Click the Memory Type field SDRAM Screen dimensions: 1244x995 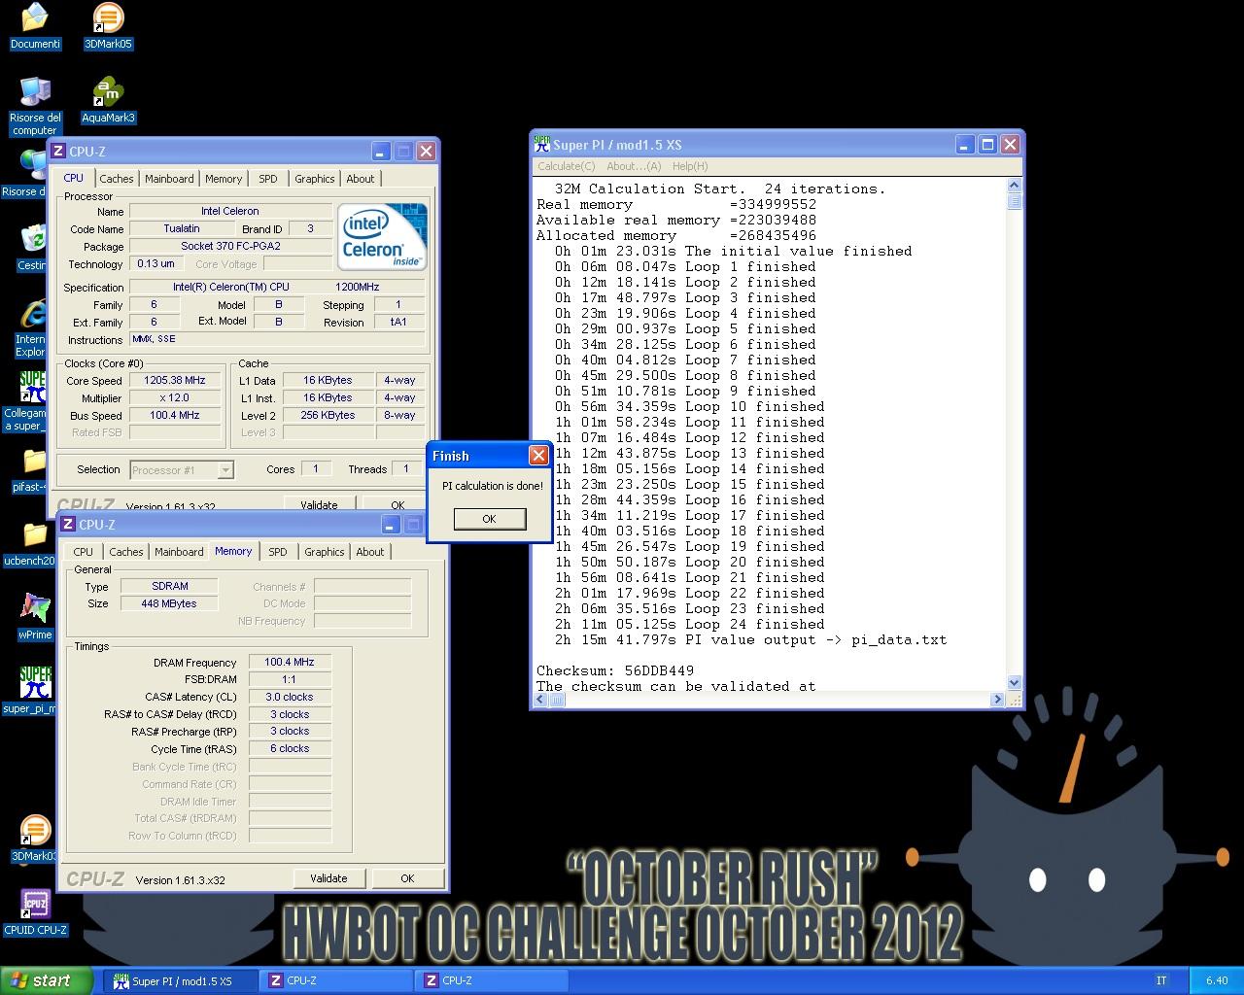tap(169, 587)
